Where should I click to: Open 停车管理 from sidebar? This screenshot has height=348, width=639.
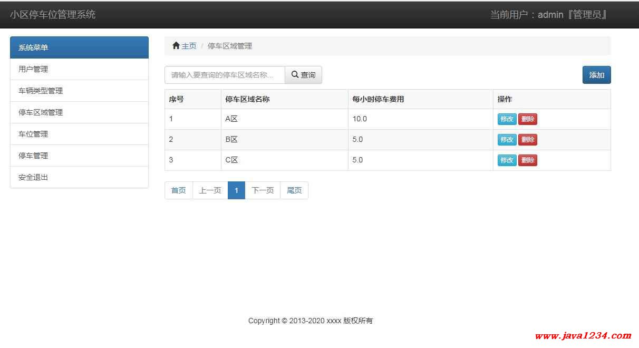pyautogui.click(x=79, y=156)
